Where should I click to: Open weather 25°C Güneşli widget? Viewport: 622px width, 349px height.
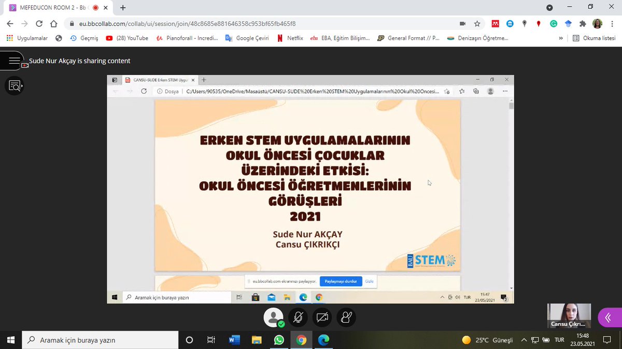pos(487,340)
